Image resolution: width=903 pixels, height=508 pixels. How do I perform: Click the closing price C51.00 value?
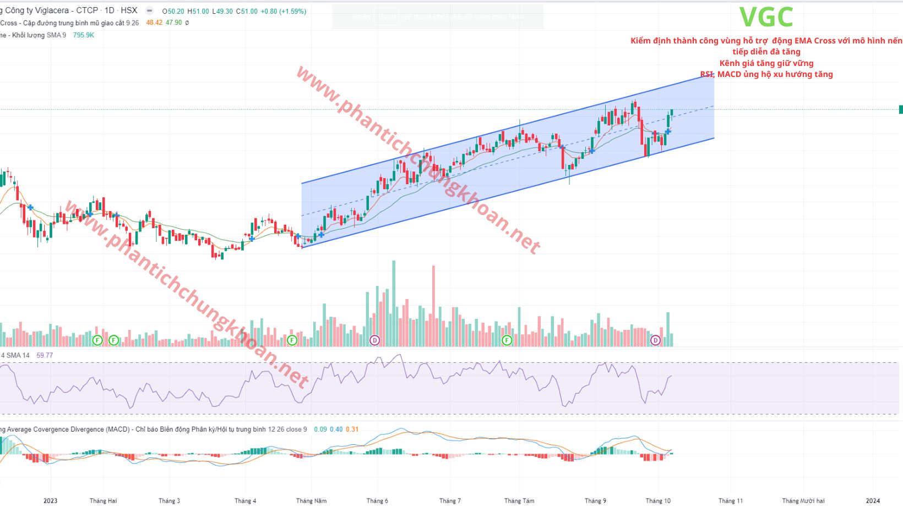(247, 12)
